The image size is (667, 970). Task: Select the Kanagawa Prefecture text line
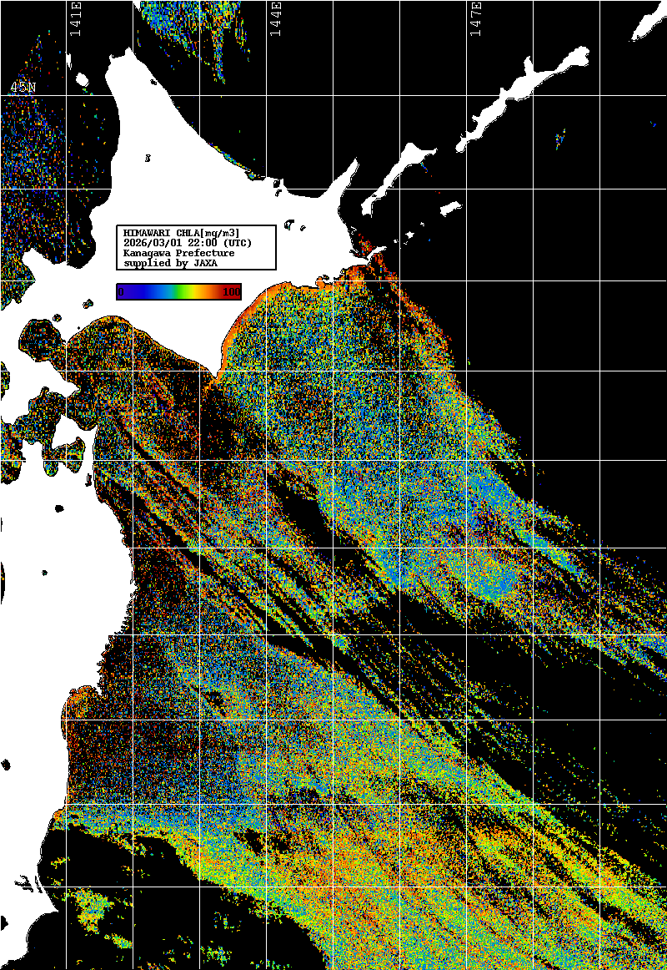point(178,253)
